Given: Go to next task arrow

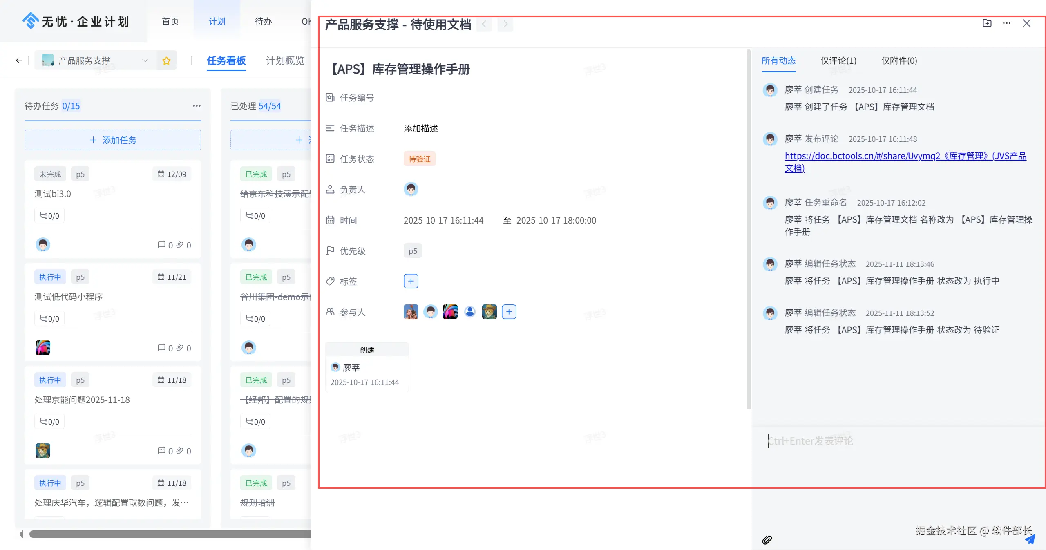Looking at the screenshot, I should pos(505,24).
